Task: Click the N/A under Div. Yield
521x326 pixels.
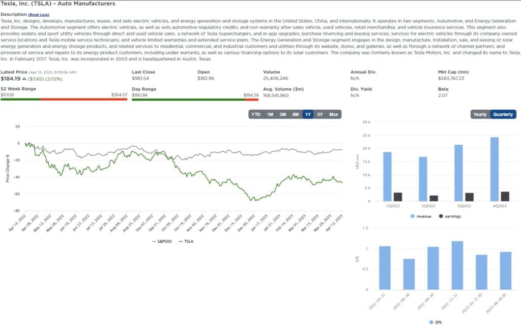Action: pos(355,95)
